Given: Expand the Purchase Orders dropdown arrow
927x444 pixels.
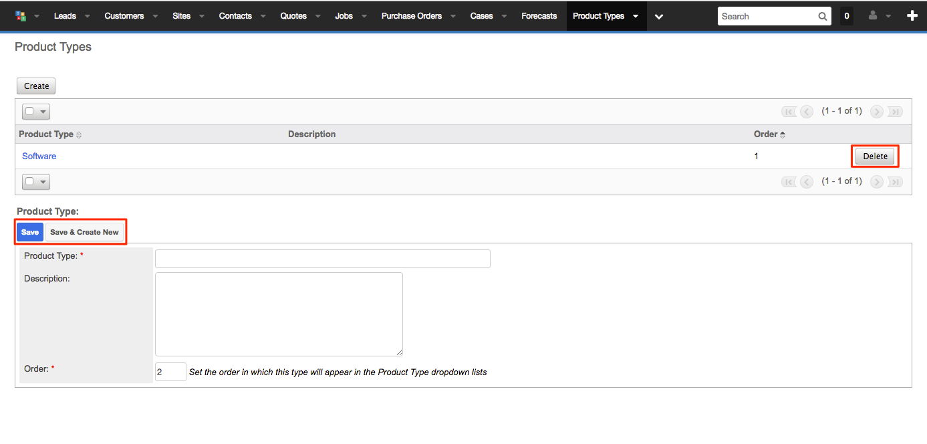Looking at the screenshot, I should [x=453, y=16].
